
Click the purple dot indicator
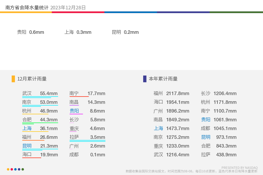point(19,169)
